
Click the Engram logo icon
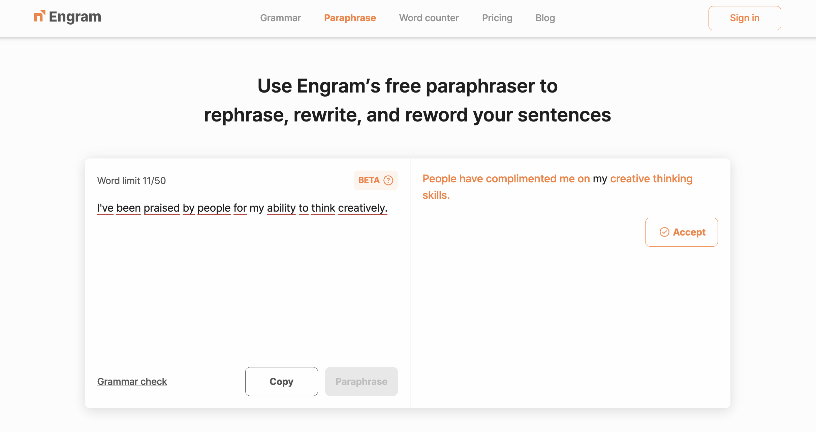click(39, 16)
